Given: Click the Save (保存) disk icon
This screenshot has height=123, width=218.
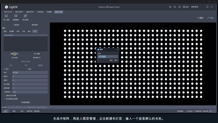Looking at the screenshot, I should (x=184, y=7).
